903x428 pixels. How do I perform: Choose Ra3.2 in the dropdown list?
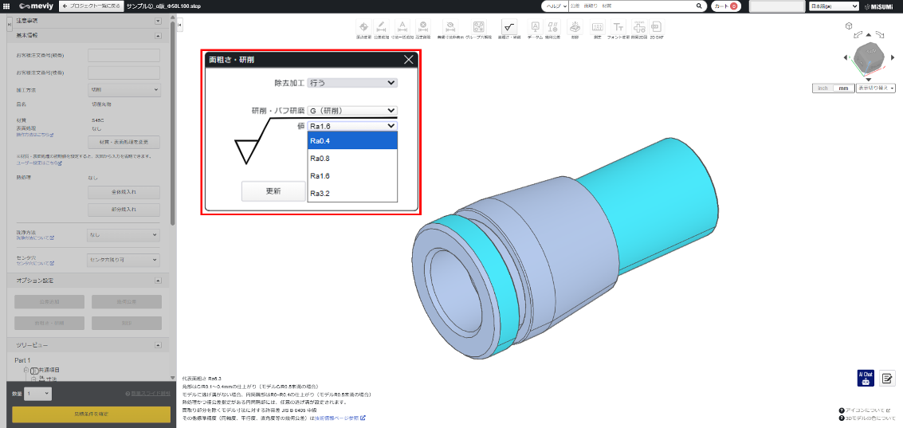[351, 193]
